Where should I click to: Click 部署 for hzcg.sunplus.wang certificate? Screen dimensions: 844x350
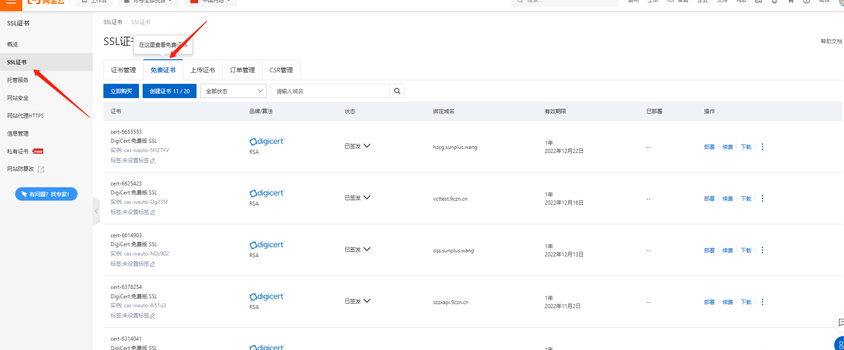coord(709,147)
